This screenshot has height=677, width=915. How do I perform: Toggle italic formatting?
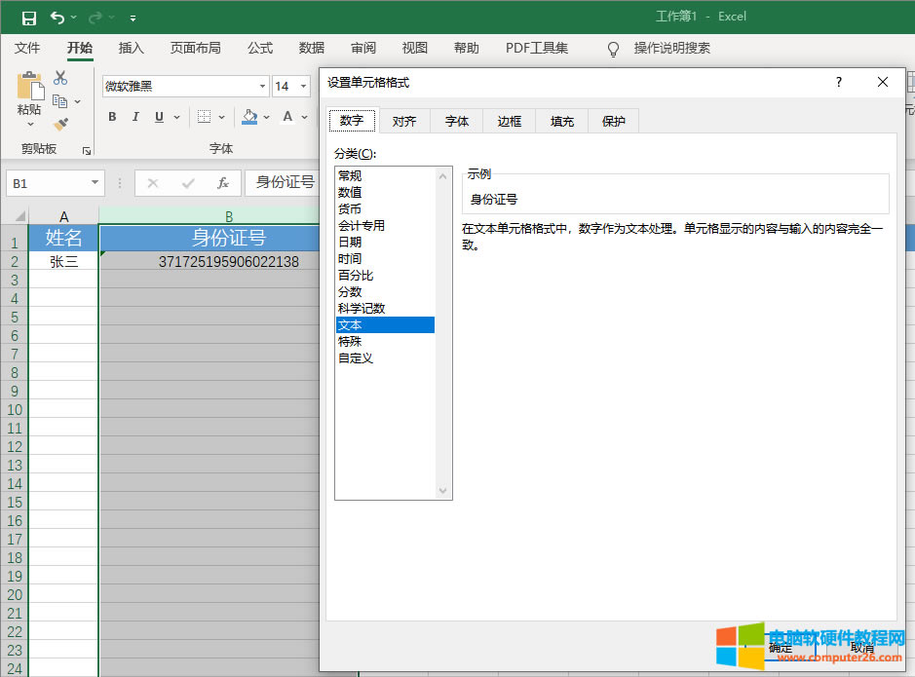click(x=135, y=116)
